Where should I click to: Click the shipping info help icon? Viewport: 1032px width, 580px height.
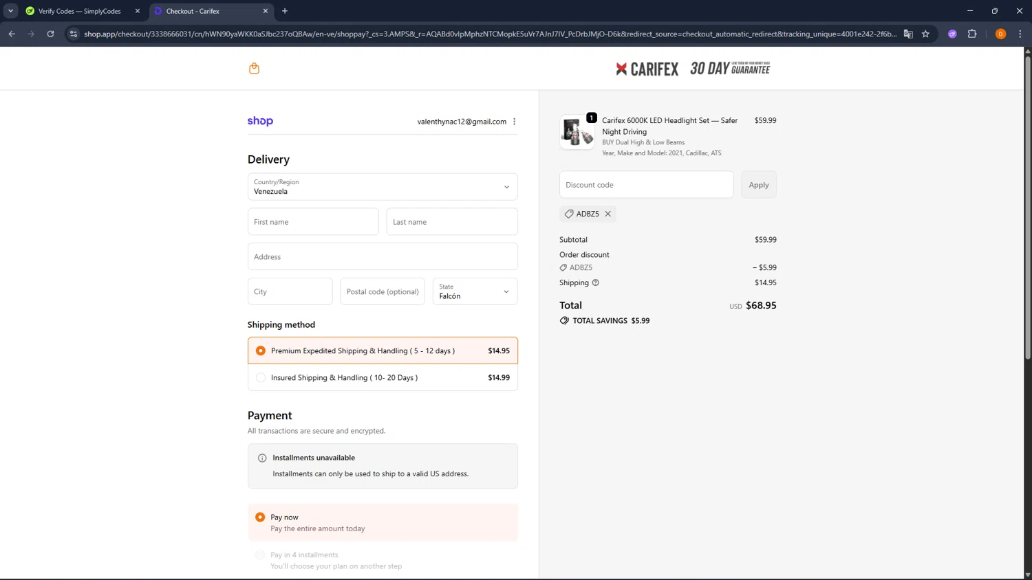[x=596, y=282]
